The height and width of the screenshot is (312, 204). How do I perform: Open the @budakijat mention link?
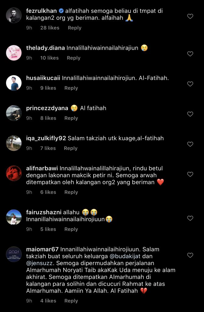click(125, 256)
